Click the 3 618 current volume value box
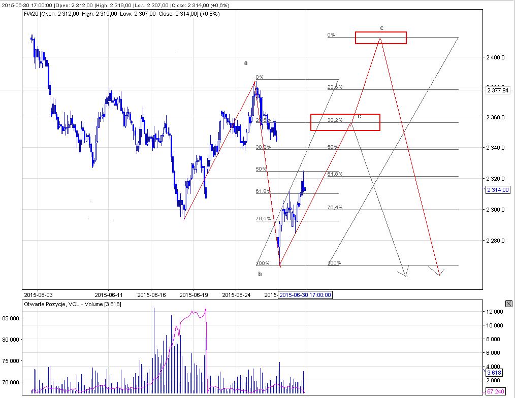Screen dimensions: 515x398 [494, 373]
